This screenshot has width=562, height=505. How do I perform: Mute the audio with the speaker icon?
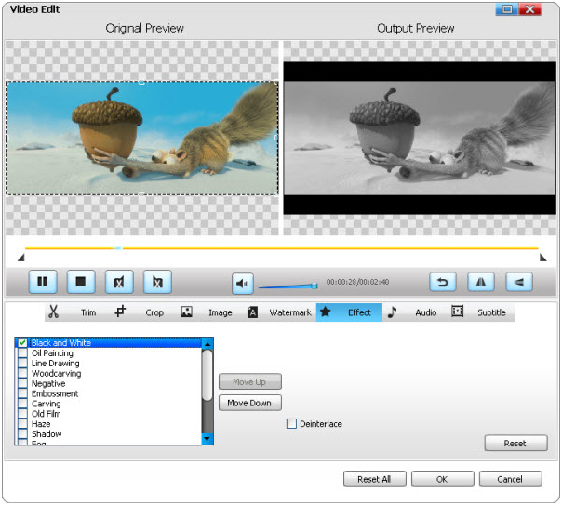pos(243,284)
